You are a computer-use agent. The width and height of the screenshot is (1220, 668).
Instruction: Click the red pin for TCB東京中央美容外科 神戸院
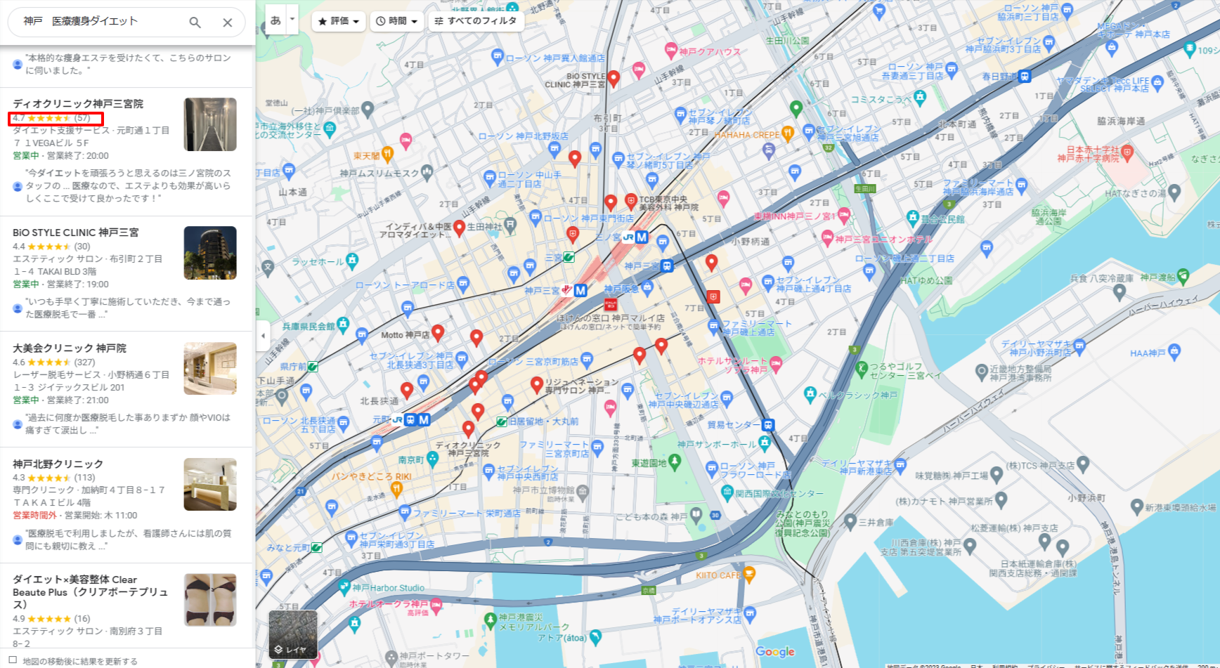(631, 202)
